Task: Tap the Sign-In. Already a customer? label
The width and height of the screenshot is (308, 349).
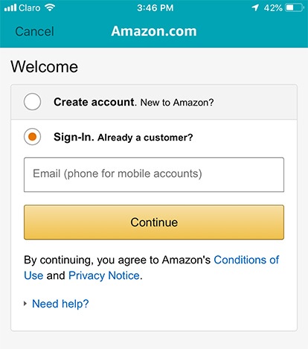Action: pos(123,137)
